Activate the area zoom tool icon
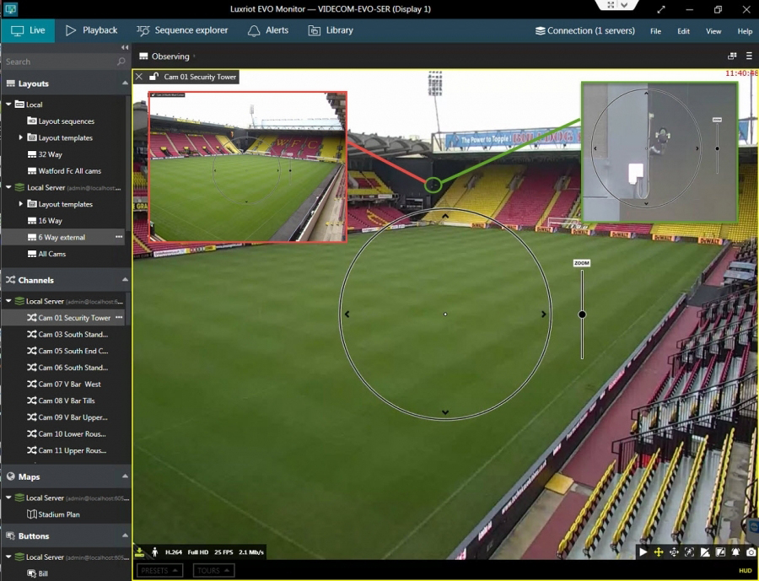The image size is (759, 581). [x=689, y=552]
